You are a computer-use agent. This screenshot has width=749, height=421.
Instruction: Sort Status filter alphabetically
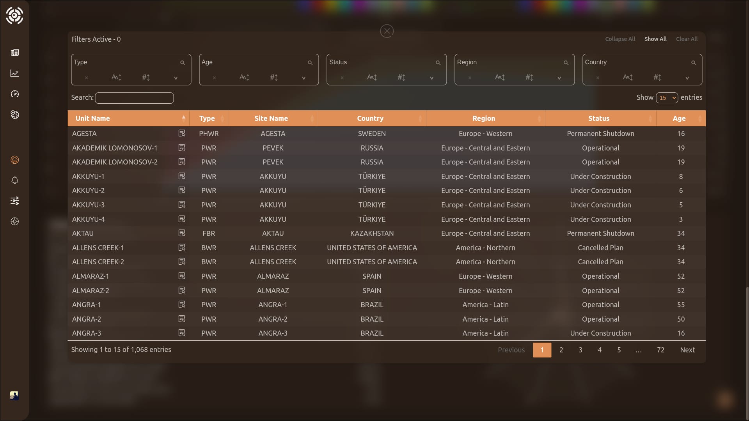coord(372,77)
